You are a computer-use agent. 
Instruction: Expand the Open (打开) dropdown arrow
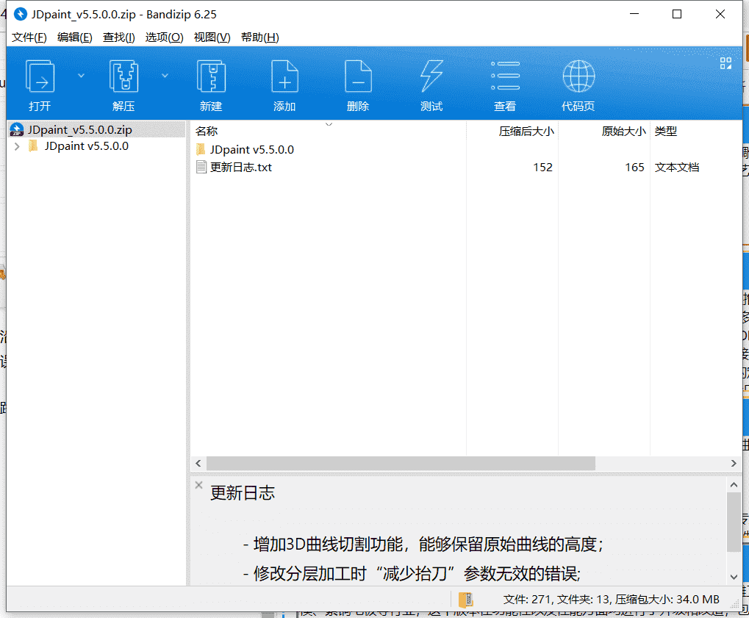point(81,76)
